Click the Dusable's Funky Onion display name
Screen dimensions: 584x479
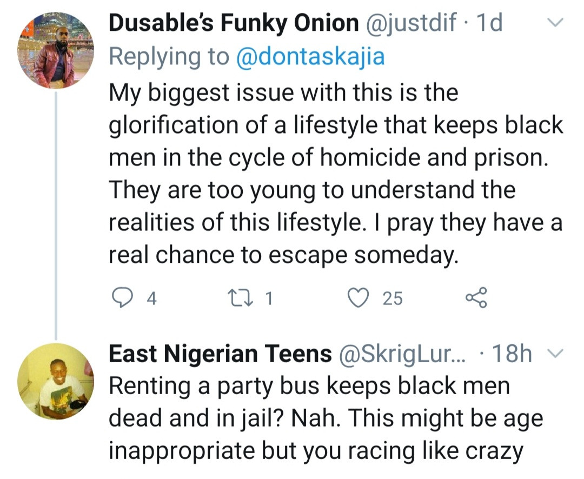point(233,23)
